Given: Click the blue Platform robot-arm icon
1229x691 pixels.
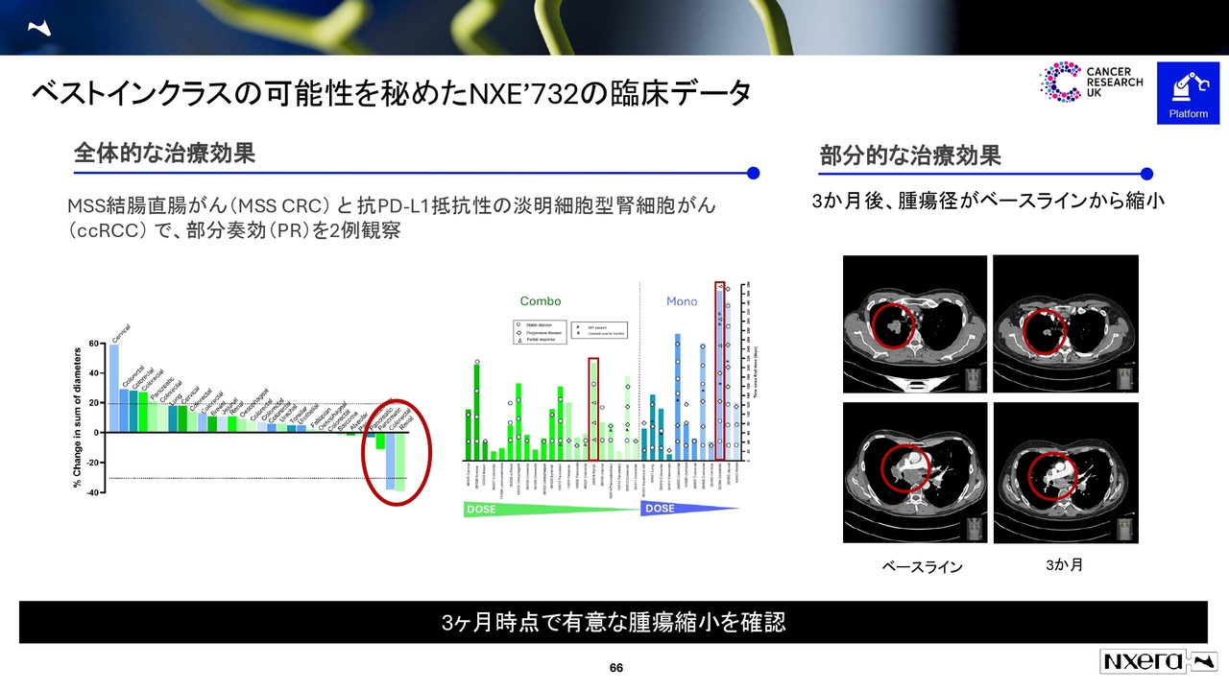Looking at the screenshot, I should [1188, 93].
